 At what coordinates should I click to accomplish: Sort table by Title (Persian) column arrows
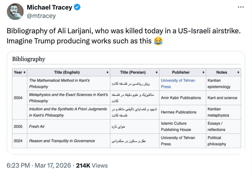[x=157, y=72]
